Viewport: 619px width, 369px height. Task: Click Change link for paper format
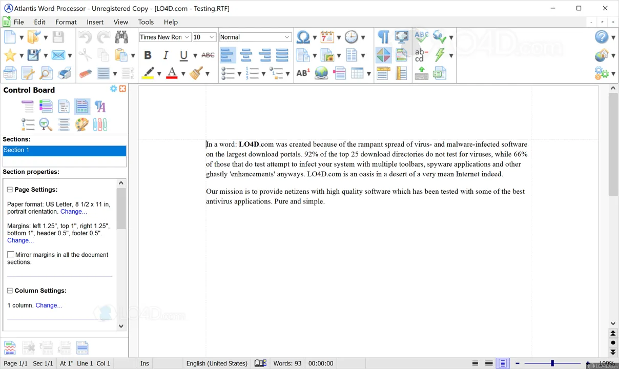click(74, 212)
